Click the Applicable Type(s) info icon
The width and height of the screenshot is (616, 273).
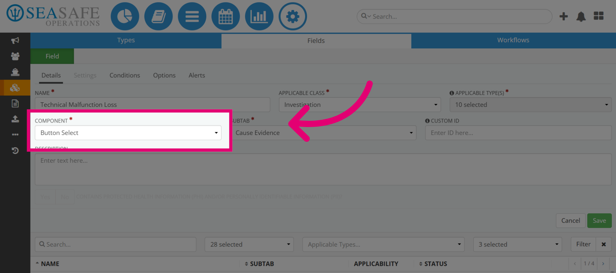pyautogui.click(x=452, y=93)
